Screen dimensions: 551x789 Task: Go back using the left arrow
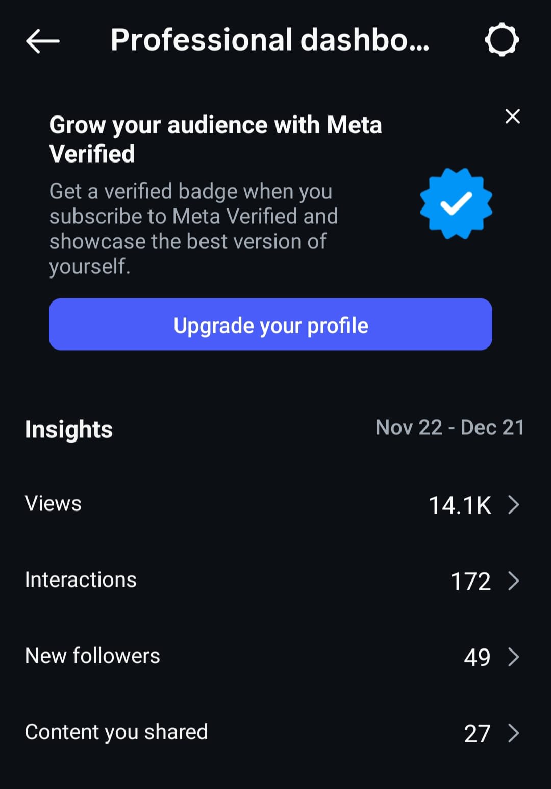tap(43, 41)
